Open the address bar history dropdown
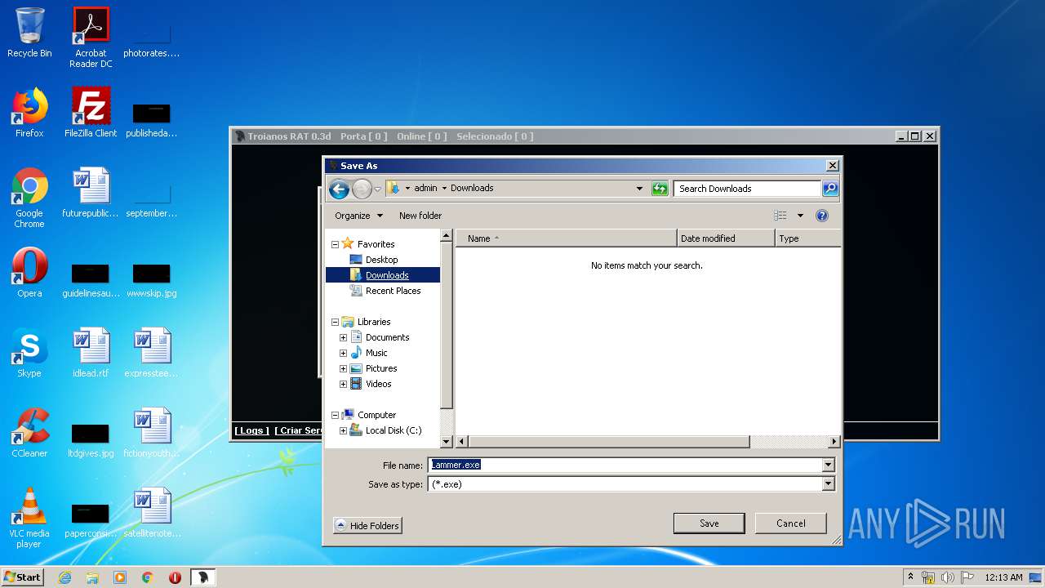 click(x=639, y=189)
